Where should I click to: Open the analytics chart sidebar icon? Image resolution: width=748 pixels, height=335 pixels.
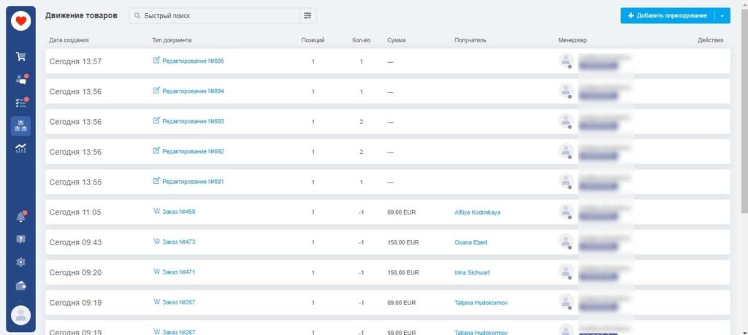21,149
